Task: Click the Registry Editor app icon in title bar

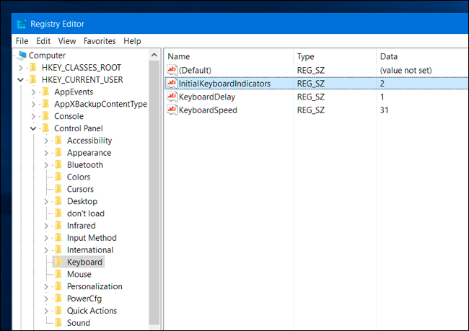Action: [x=21, y=24]
